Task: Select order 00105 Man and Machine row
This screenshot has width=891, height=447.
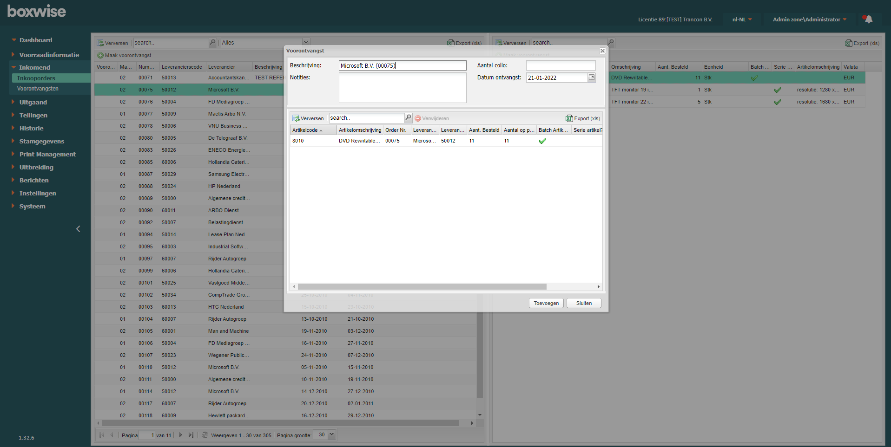Action: click(285, 331)
